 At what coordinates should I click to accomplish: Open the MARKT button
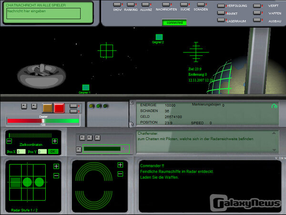click(x=221, y=13)
